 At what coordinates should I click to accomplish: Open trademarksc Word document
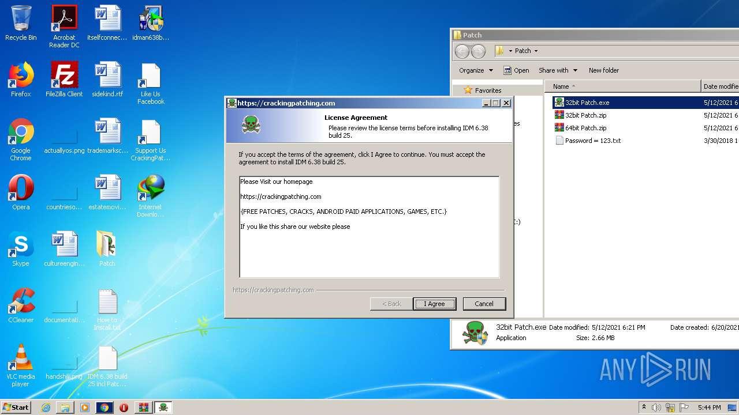tap(107, 136)
